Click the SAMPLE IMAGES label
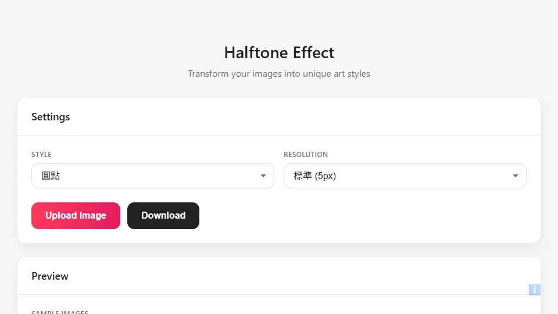The width and height of the screenshot is (558, 314). [60, 312]
